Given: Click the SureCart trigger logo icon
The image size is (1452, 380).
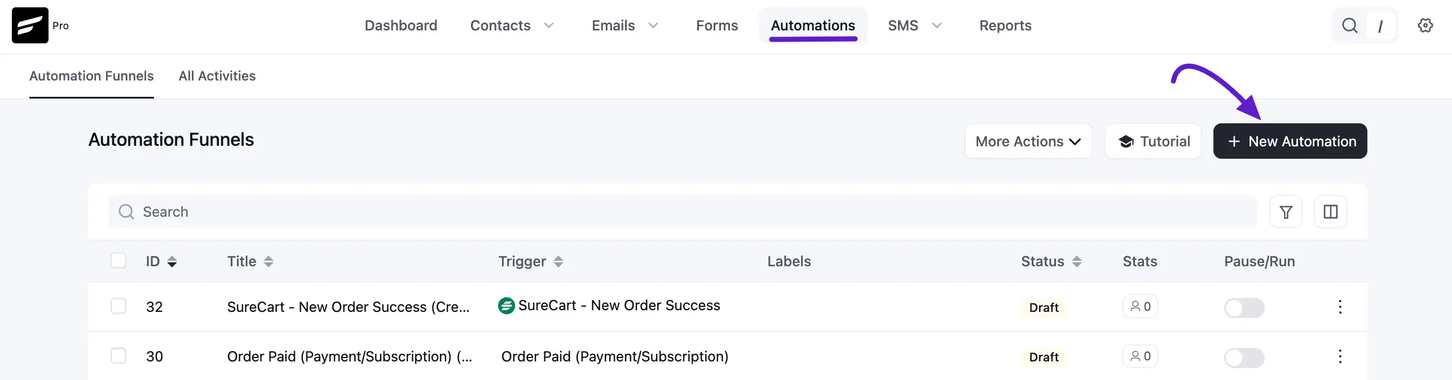Looking at the screenshot, I should click(507, 306).
